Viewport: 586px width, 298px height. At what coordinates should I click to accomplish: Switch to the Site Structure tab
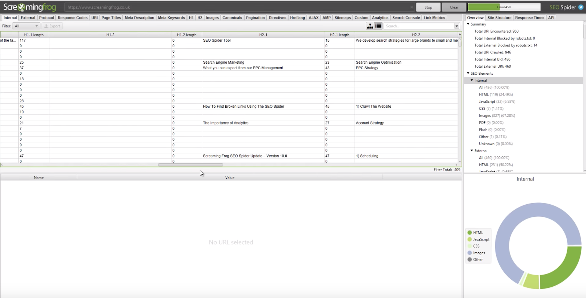[x=499, y=18]
